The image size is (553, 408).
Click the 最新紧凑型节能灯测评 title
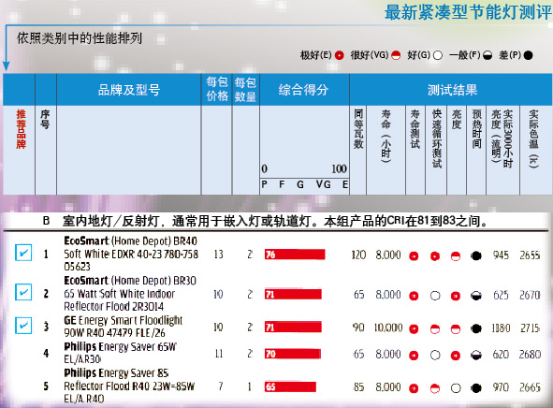(468, 12)
